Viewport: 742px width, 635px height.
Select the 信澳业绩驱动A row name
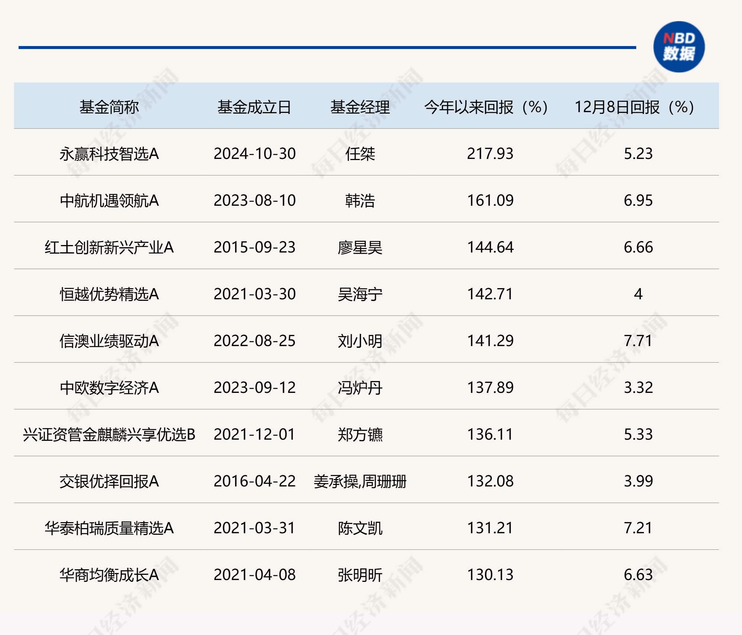109,341
